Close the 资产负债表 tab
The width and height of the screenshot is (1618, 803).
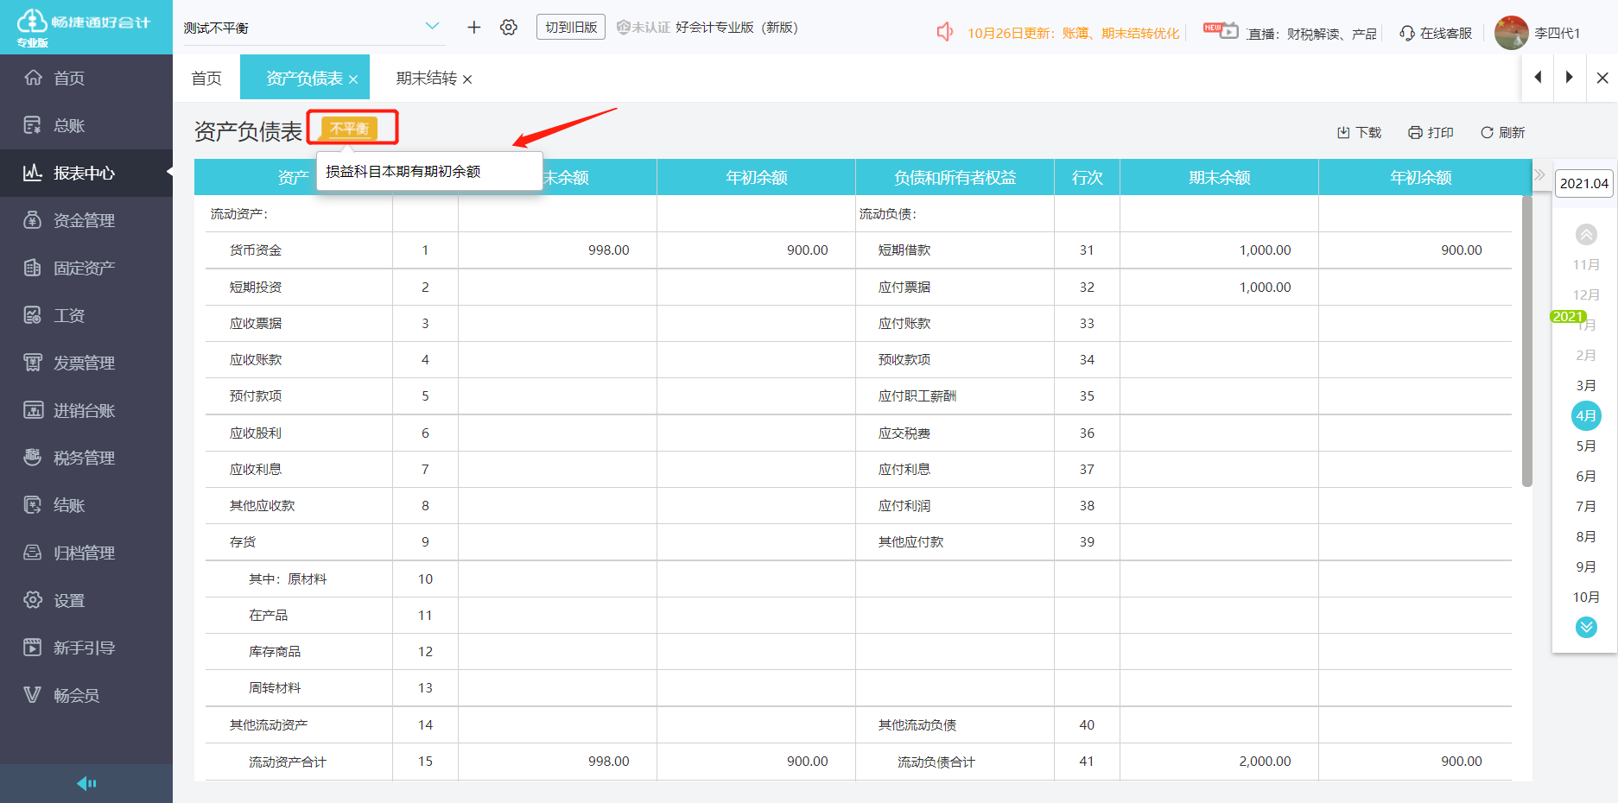tap(353, 79)
